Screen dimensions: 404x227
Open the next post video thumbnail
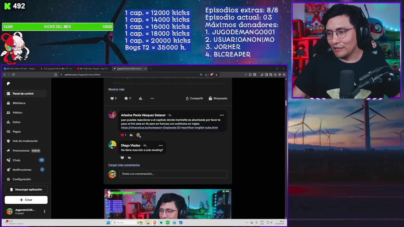pyautogui.click(x=168, y=204)
